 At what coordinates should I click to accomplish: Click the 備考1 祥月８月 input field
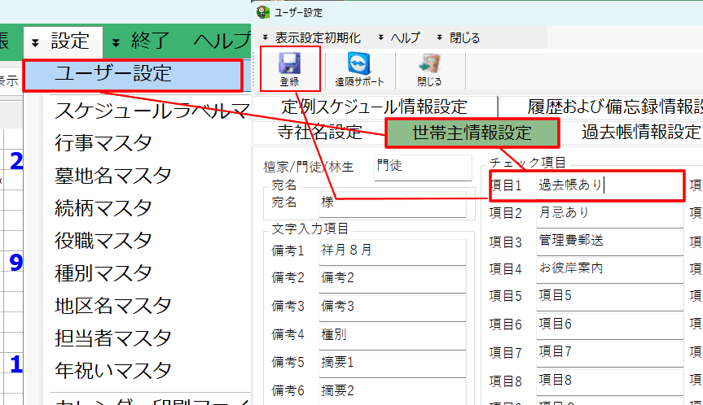pos(392,250)
